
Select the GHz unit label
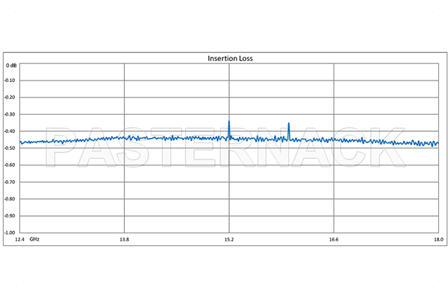(x=34, y=240)
